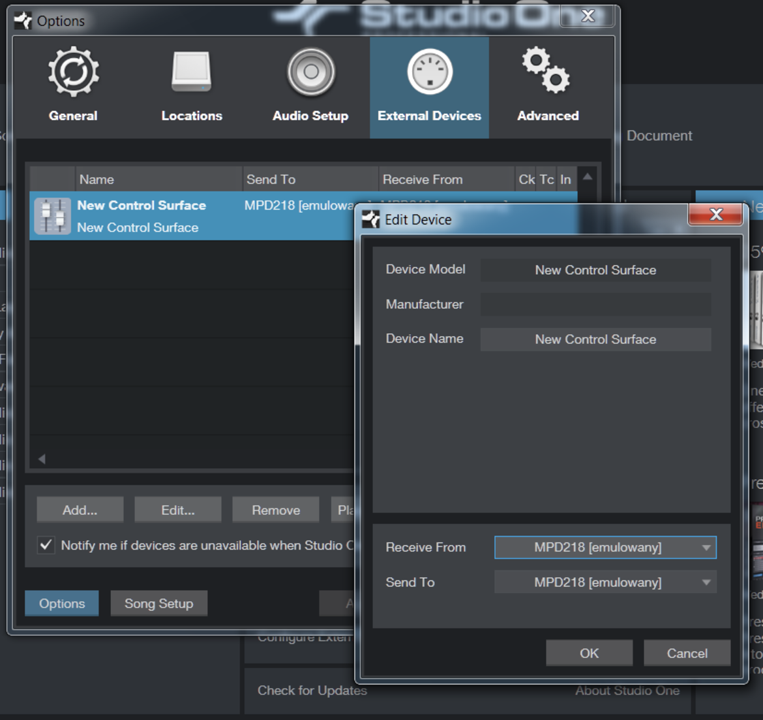Close the Edit Device dialog
763x720 pixels.
(x=716, y=214)
